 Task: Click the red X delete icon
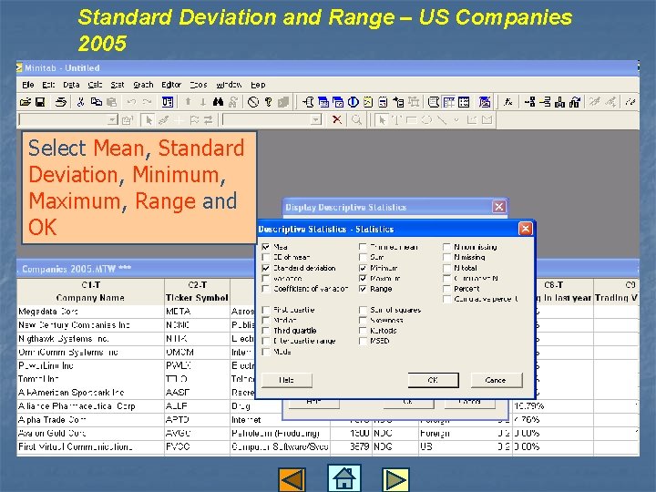336,120
